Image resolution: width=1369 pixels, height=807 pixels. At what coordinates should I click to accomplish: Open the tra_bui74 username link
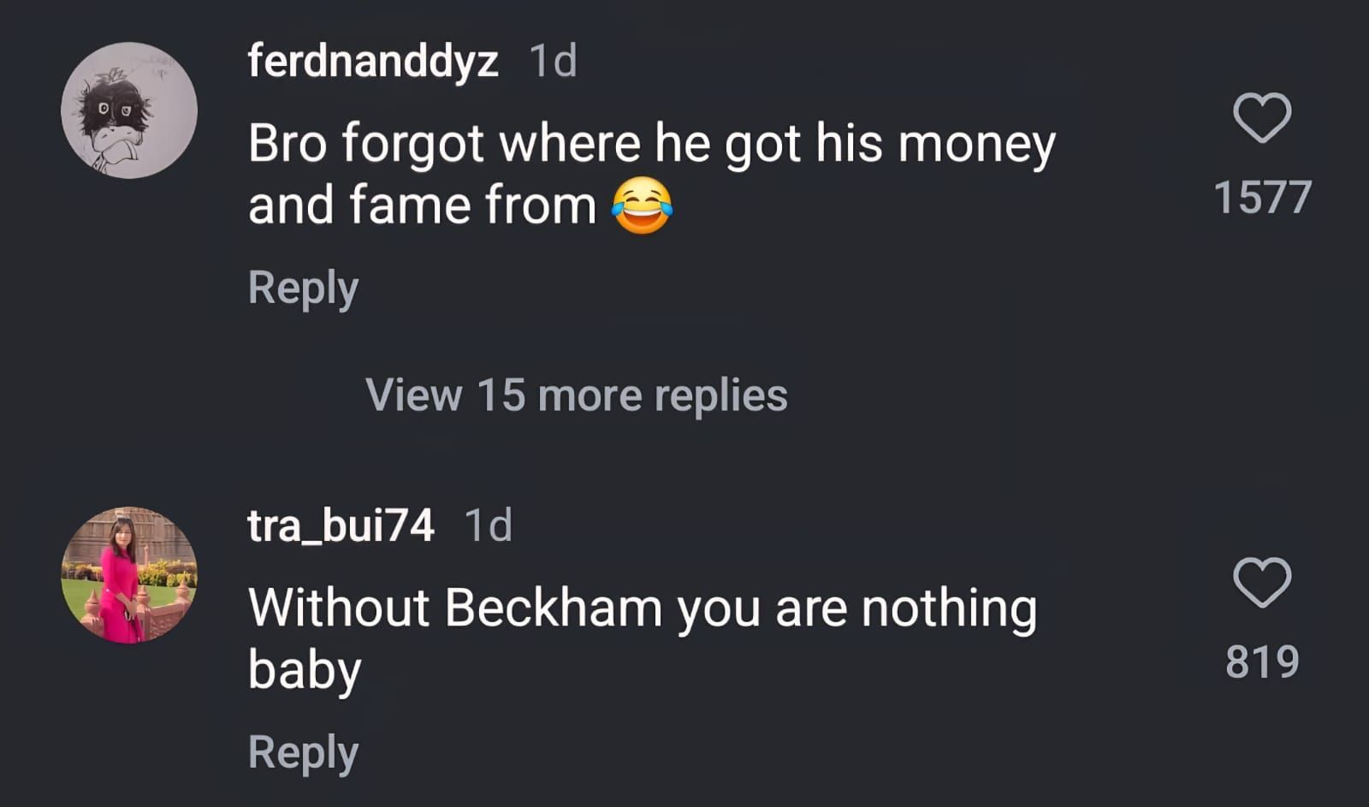coord(341,525)
